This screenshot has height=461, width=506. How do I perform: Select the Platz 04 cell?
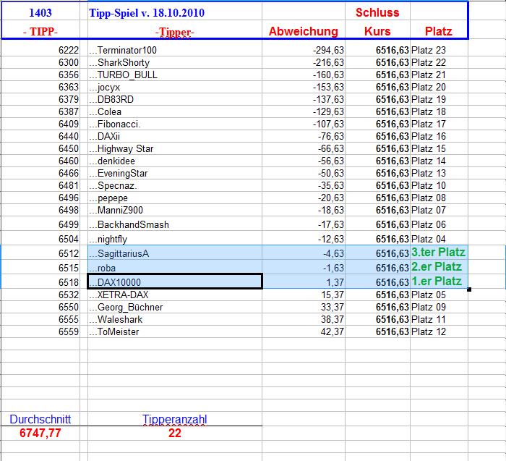point(439,238)
